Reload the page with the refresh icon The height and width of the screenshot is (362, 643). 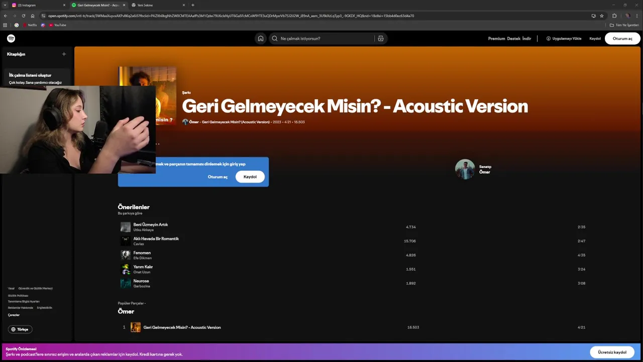tap(23, 16)
